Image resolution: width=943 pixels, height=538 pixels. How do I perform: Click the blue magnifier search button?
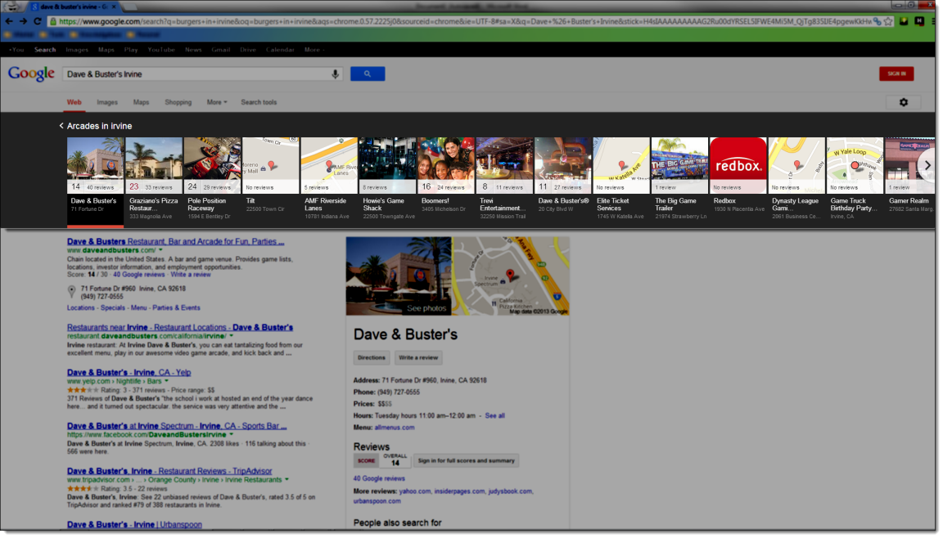368,74
